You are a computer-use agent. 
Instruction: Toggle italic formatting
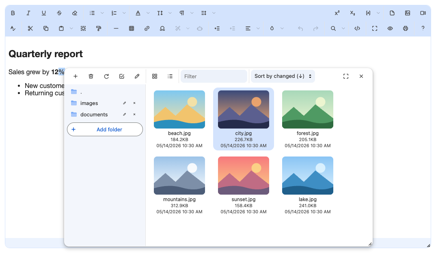(x=28, y=13)
